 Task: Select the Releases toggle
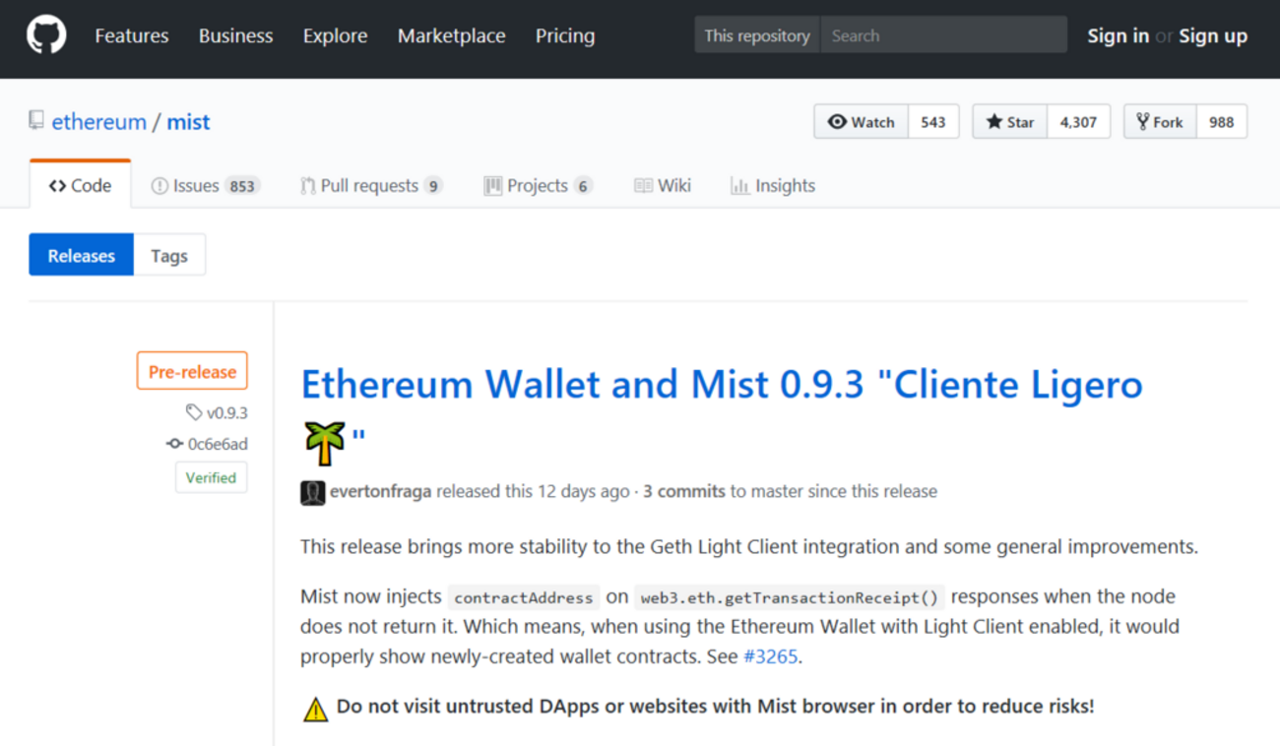81,255
